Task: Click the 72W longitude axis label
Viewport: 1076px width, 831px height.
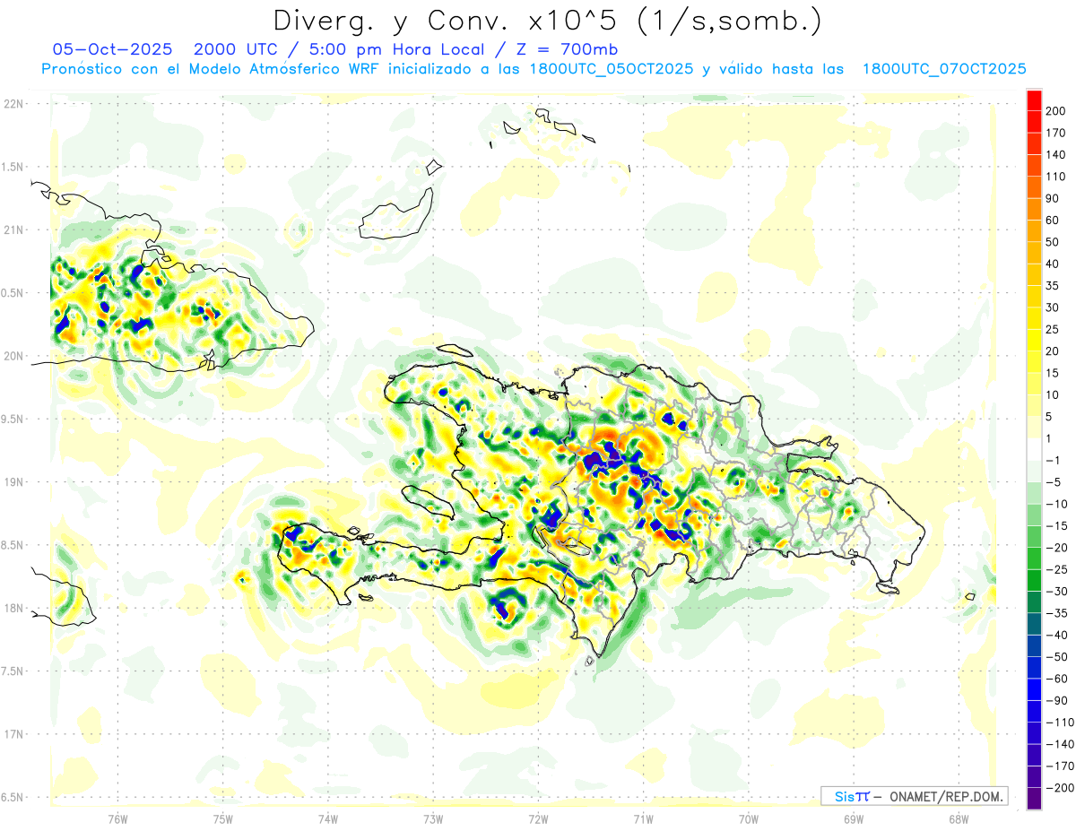Action: pyautogui.click(x=538, y=819)
